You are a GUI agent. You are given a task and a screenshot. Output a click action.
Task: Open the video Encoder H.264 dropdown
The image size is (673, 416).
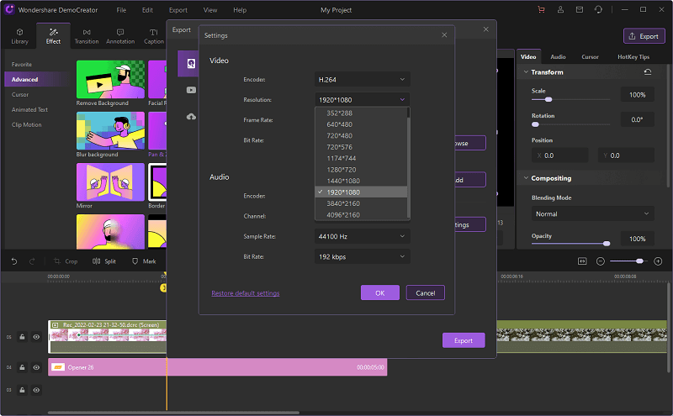(363, 79)
